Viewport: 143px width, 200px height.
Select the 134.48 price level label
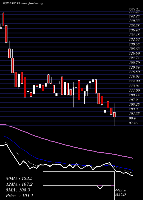click(x=134, y=35)
